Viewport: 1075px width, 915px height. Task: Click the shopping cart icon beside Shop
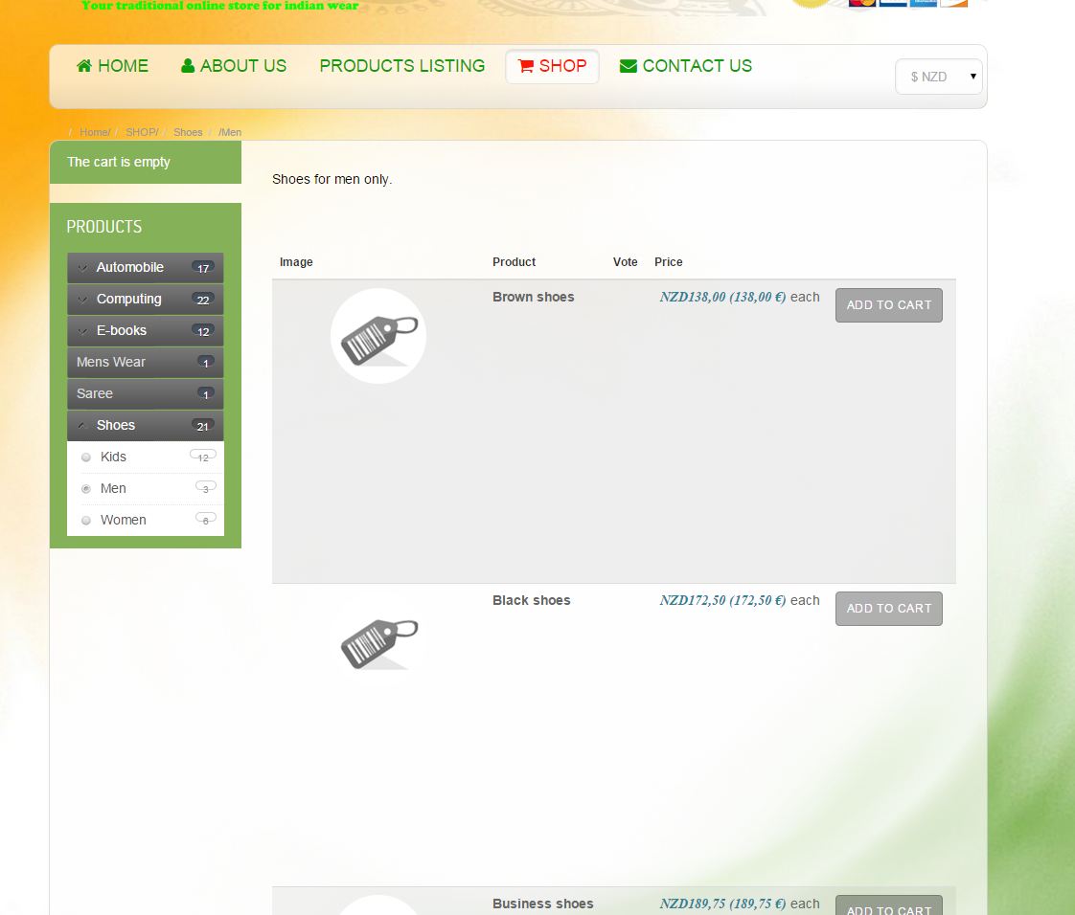526,66
